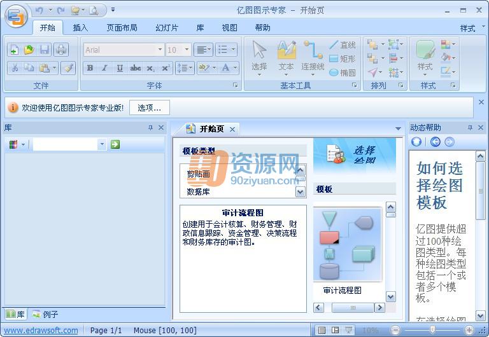The width and height of the screenshot is (489, 337).
Task: Toggle strikethrough formatting
Action: click(135, 68)
